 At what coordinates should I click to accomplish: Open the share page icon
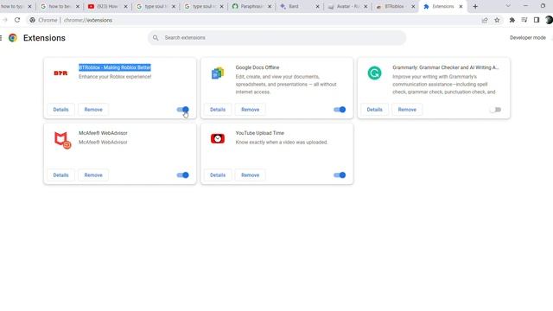[x=485, y=20]
